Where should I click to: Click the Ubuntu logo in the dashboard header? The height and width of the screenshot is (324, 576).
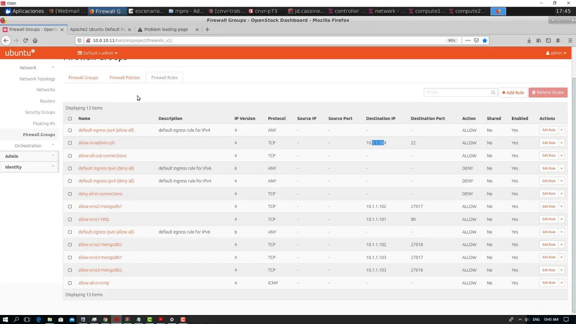click(x=20, y=53)
